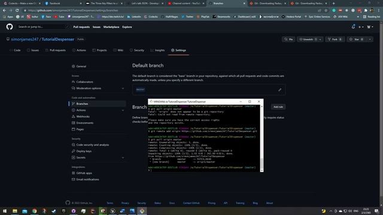Open the TutorialDespenser repository link
The height and width of the screenshot is (215, 383).
tap(57, 39)
